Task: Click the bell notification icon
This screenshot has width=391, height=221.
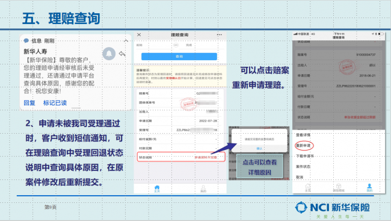Action: coord(109,54)
